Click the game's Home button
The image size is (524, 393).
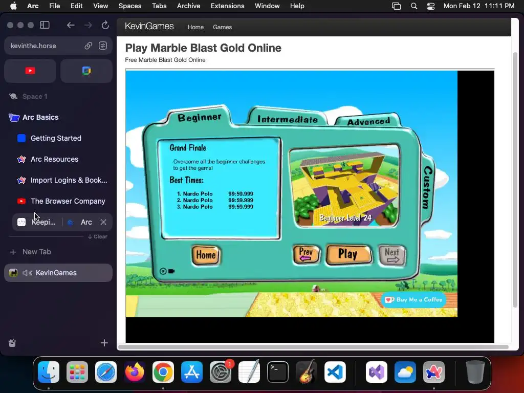[x=206, y=255]
